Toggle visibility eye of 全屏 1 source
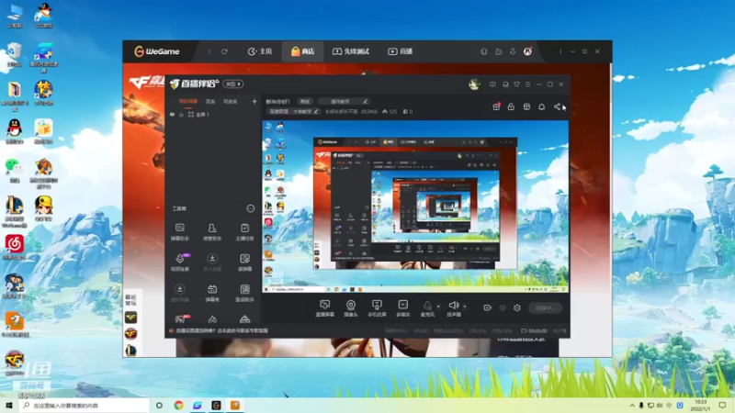This screenshot has width=735, height=413. coord(172,114)
